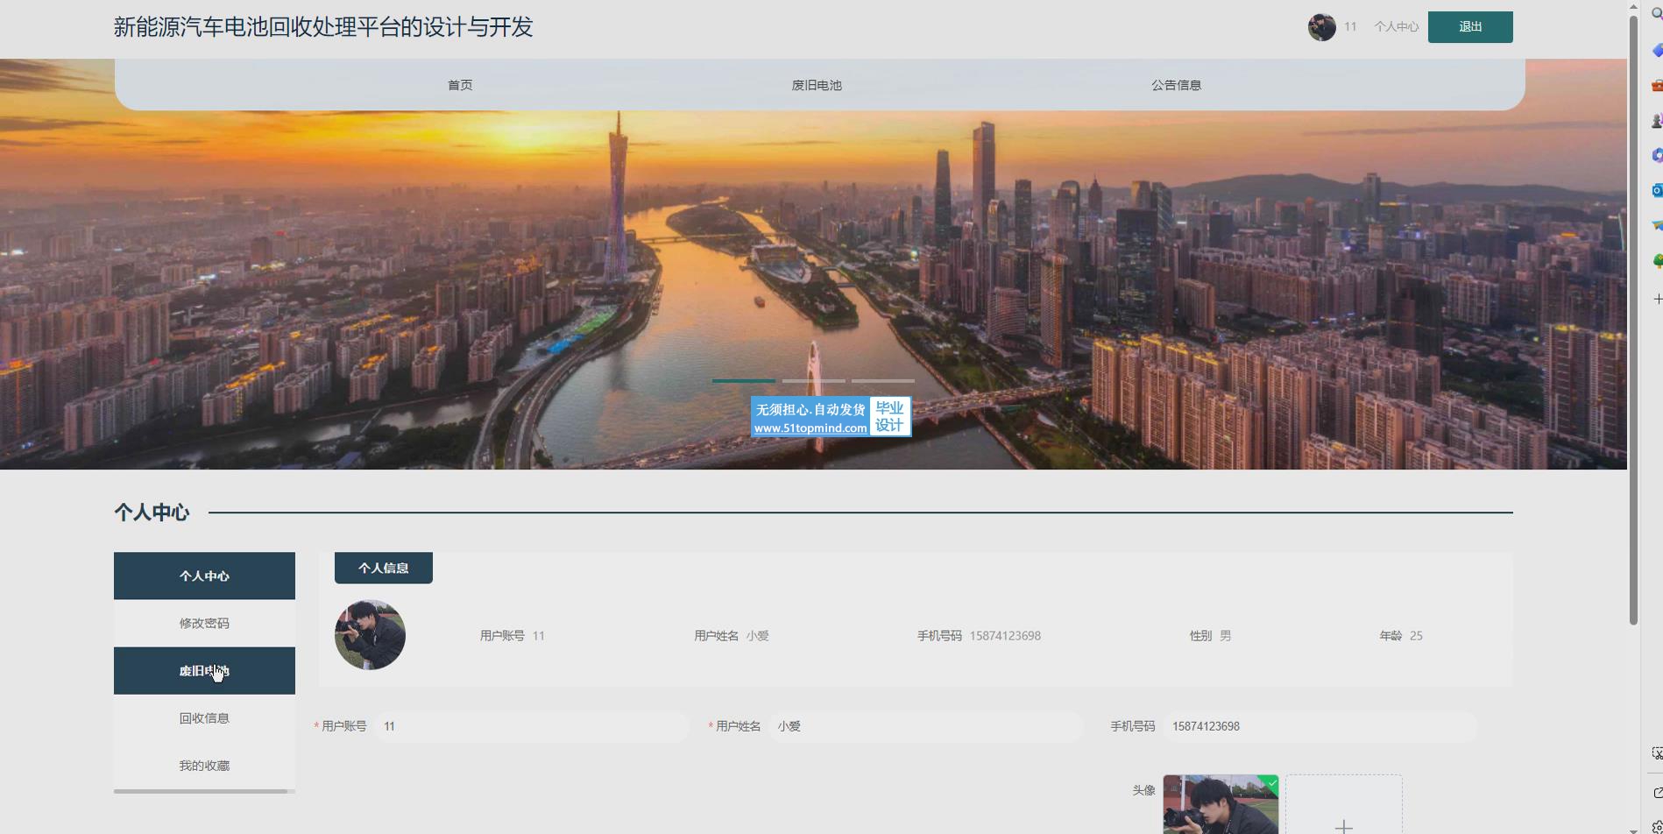Click the user avatar in the header
Screen dimensions: 1663x834
(x=1321, y=27)
